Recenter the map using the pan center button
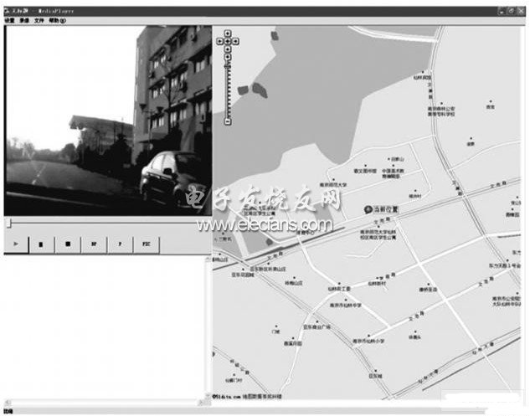This screenshot has height=416, width=530. pos(227,40)
